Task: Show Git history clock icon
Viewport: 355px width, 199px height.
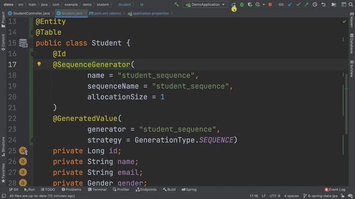Action: [315, 4]
